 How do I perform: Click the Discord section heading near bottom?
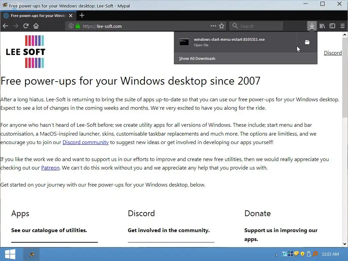pyautogui.click(x=141, y=213)
